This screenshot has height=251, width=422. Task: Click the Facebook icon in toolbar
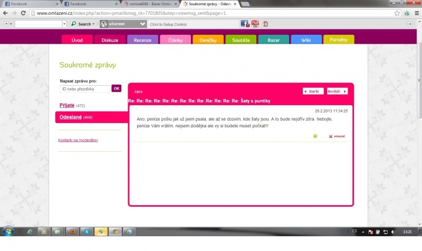[x=244, y=24]
